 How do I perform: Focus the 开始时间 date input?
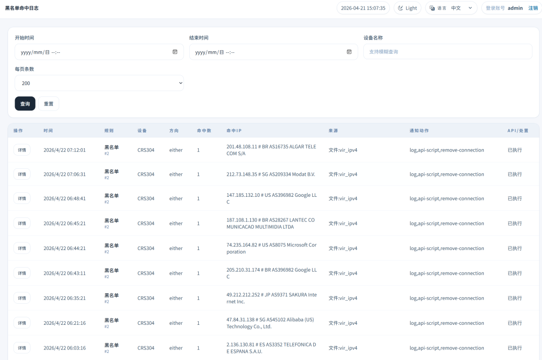point(99,52)
